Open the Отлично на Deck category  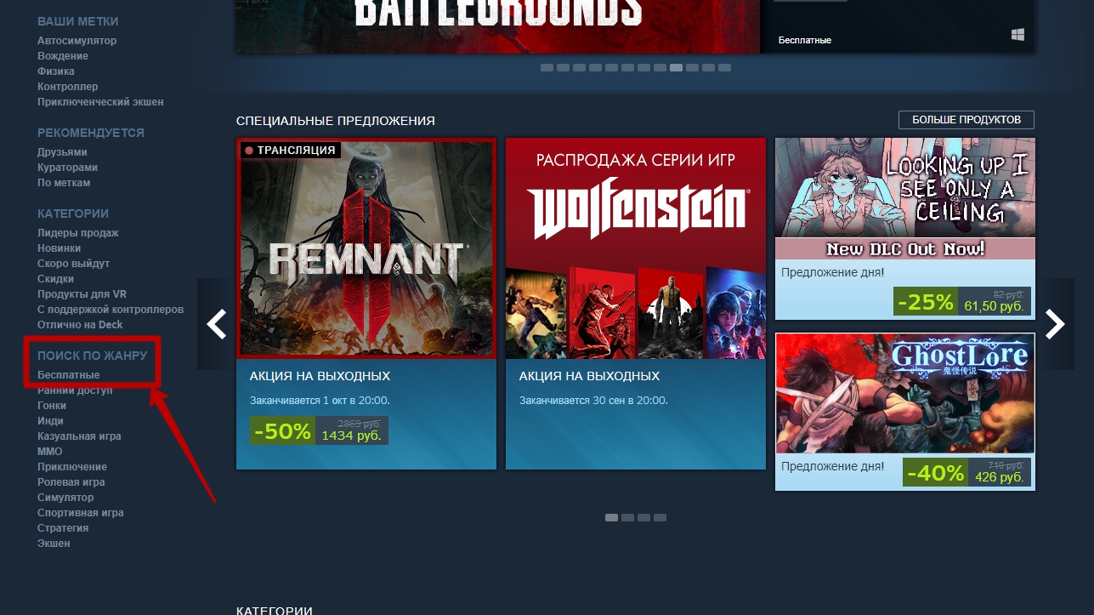[x=80, y=325]
